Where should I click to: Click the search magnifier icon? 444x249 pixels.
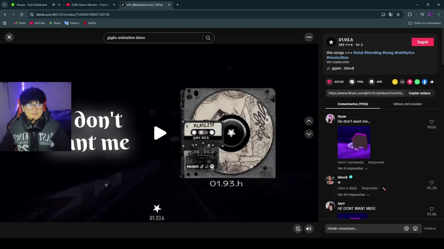pyautogui.click(x=208, y=38)
